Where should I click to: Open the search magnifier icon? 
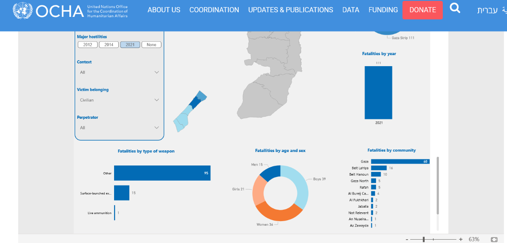455,8
